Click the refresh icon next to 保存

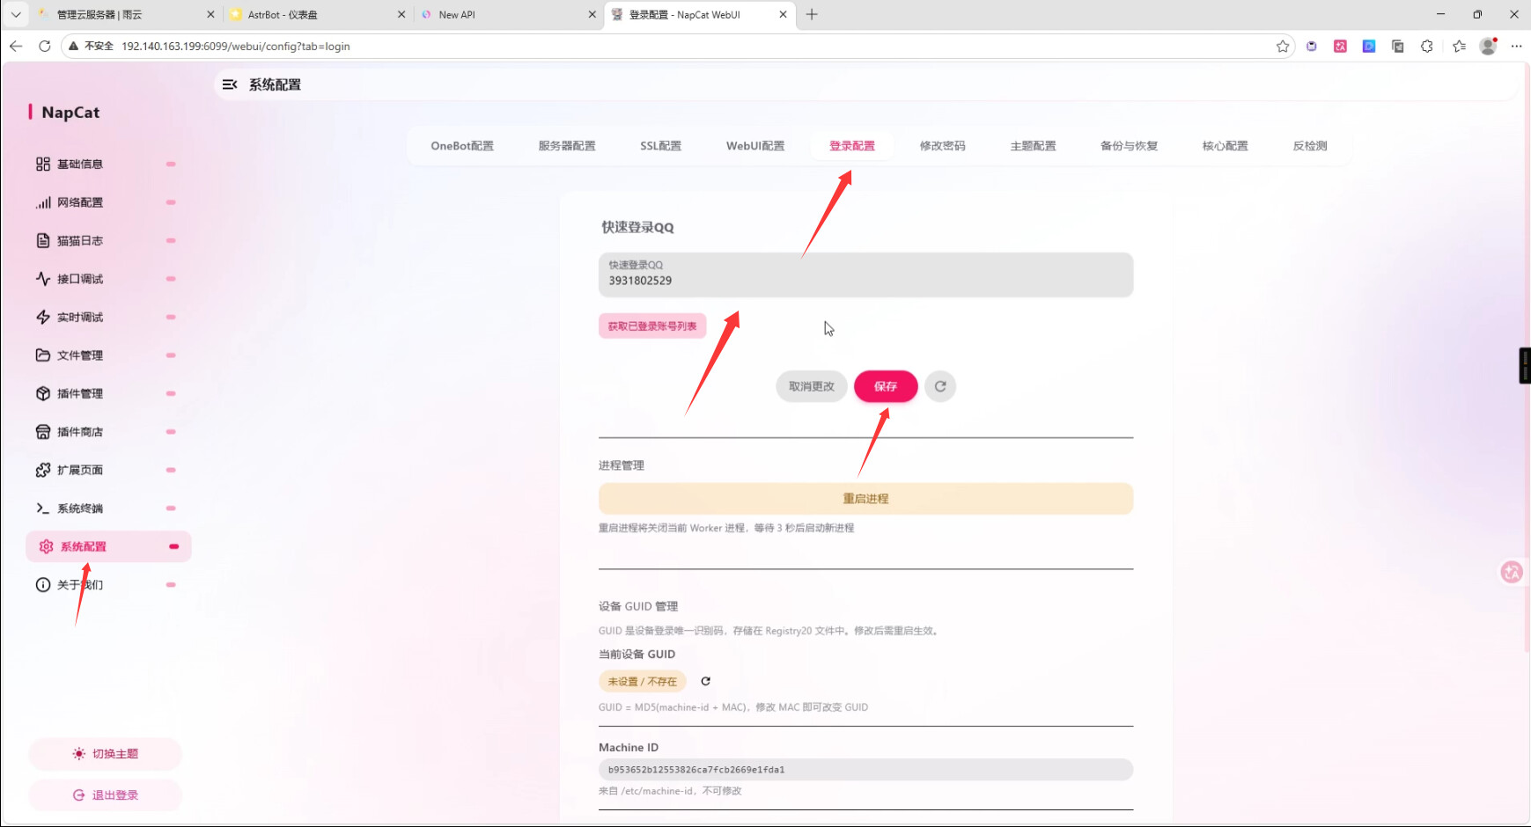tap(940, 386)
